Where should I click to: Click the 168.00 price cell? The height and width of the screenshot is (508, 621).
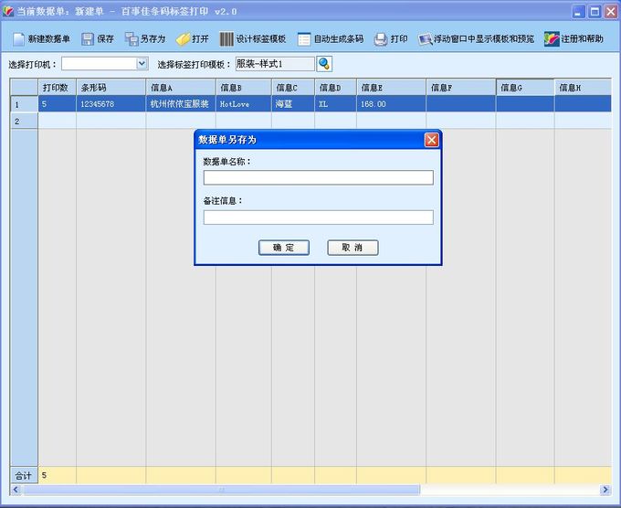pyautogui.click(x=391, y=104)
